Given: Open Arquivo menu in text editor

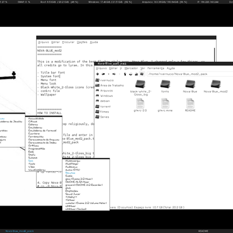Looking at the screenshot, I should pos(44,42).
